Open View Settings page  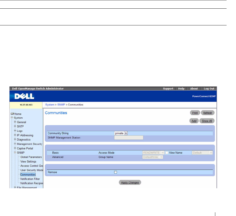point(28,162)
